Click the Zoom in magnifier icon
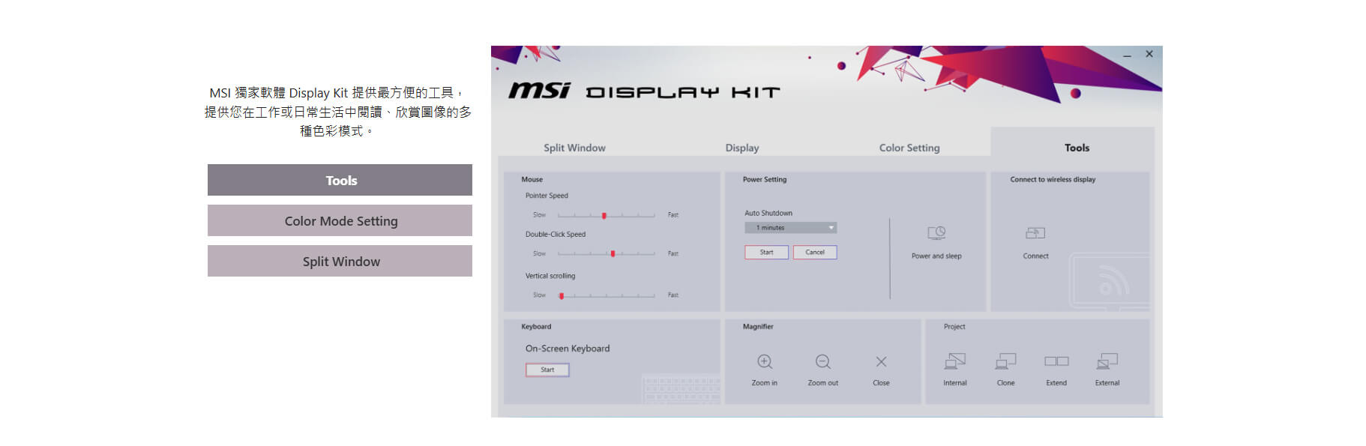Screen dimensions: 1366x446 click(x=765, y=362)
